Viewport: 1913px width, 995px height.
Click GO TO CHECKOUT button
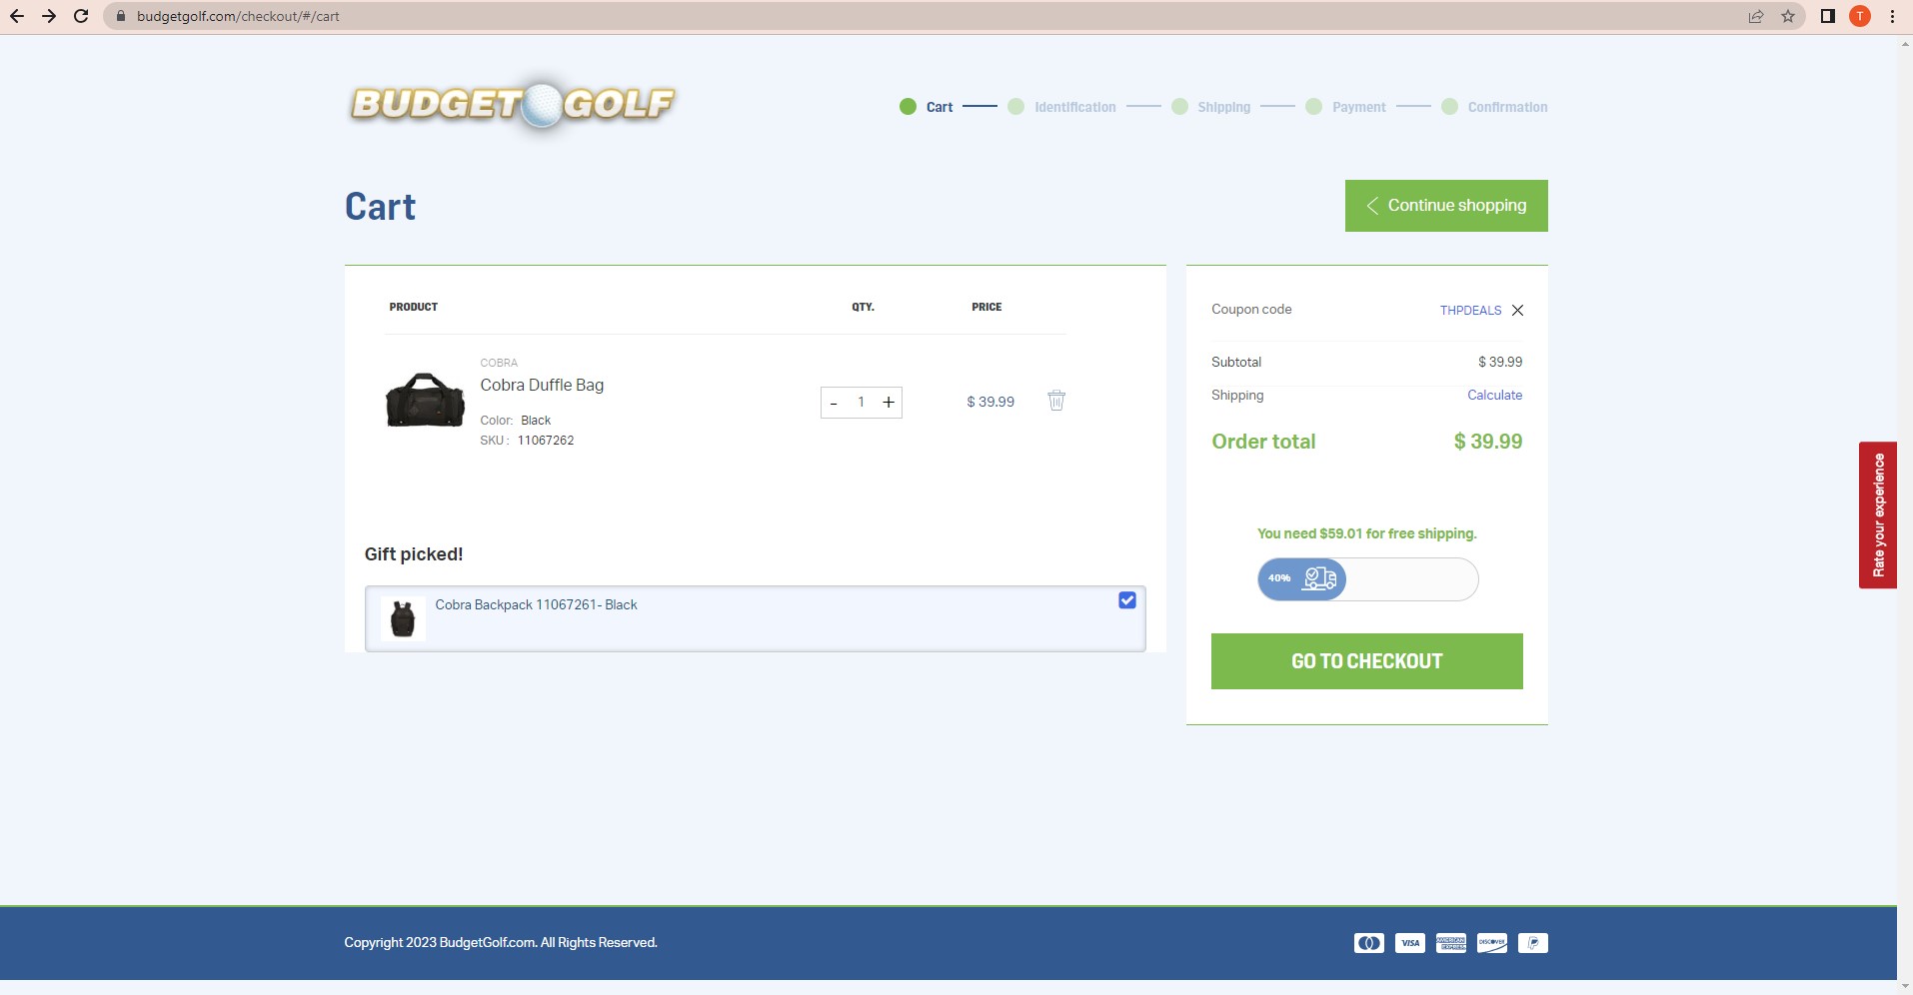click(1367, 661)
